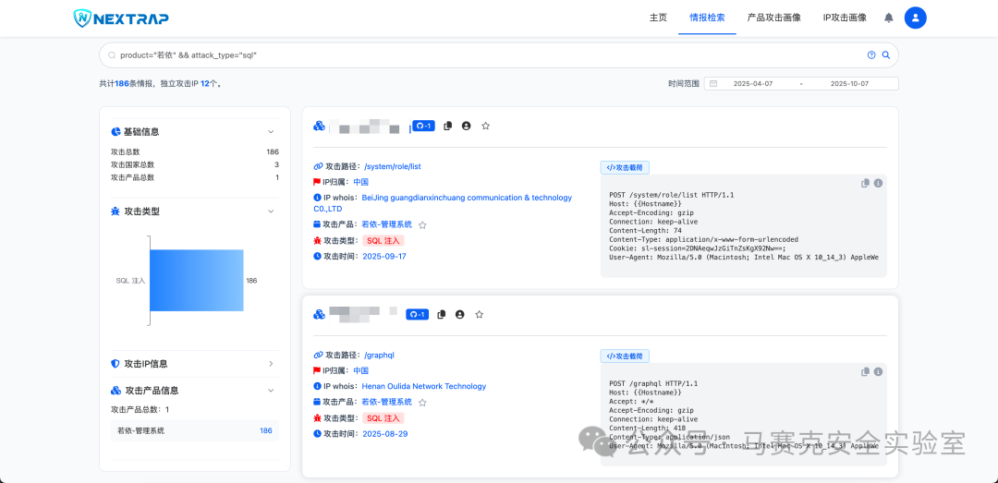998x483 pixels.
Task: Click the 攻击类型 bug icon
Action: [116, 211]
